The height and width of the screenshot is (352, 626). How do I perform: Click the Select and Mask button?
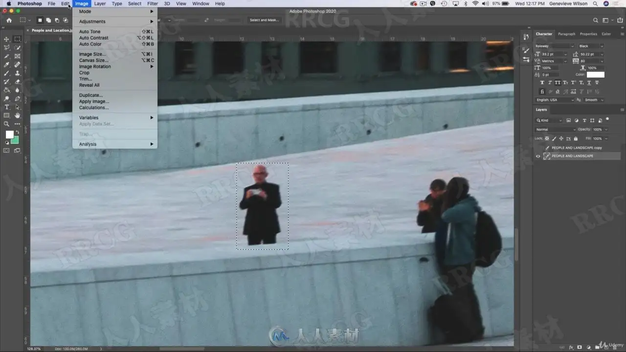(x=264, y=20)
